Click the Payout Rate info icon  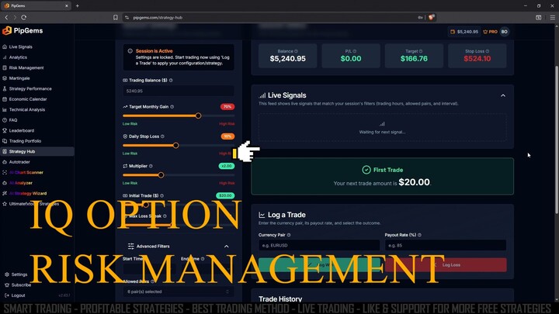pyautogui.click(x=419, y=235)
